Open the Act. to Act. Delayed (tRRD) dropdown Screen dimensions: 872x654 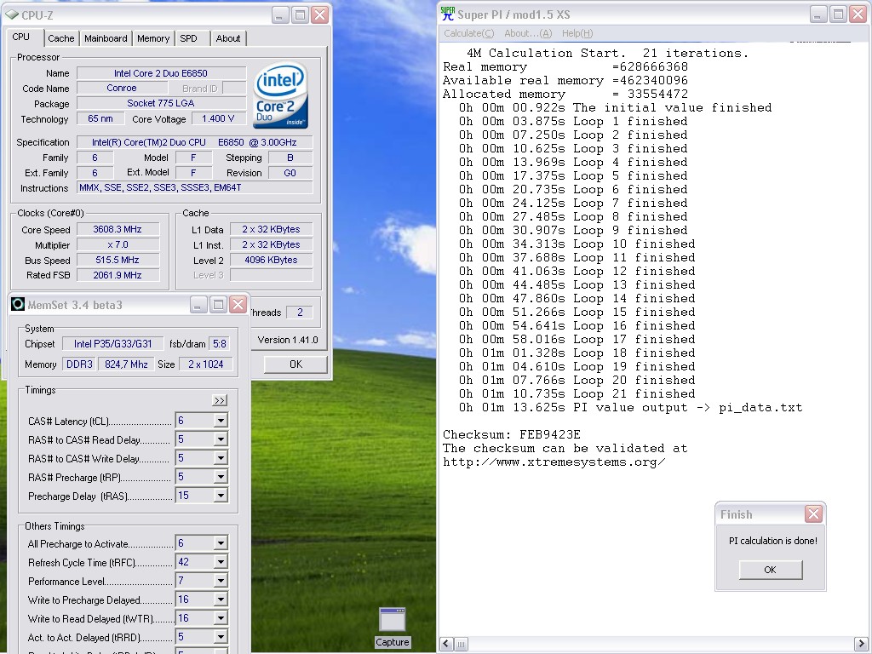click(221, 637)
